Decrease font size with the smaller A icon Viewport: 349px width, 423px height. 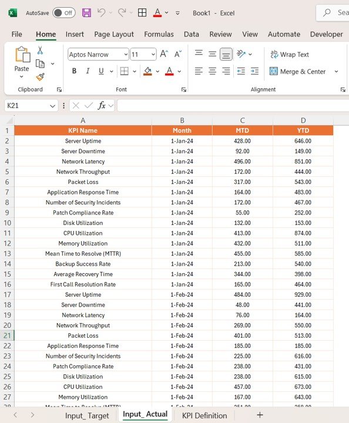[x=178, y=54]
